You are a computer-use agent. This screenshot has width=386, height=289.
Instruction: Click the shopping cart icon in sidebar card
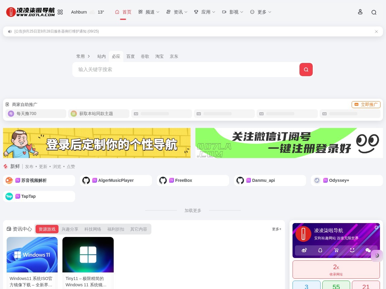(x=336, y=250)
